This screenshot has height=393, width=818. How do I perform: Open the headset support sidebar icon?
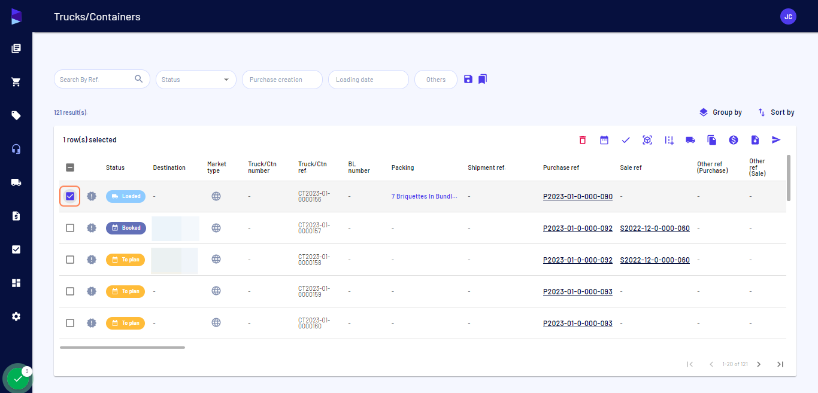click(x=16, y=149)
